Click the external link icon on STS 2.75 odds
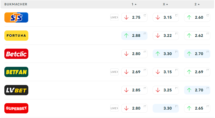 click(x=145, y=16)
